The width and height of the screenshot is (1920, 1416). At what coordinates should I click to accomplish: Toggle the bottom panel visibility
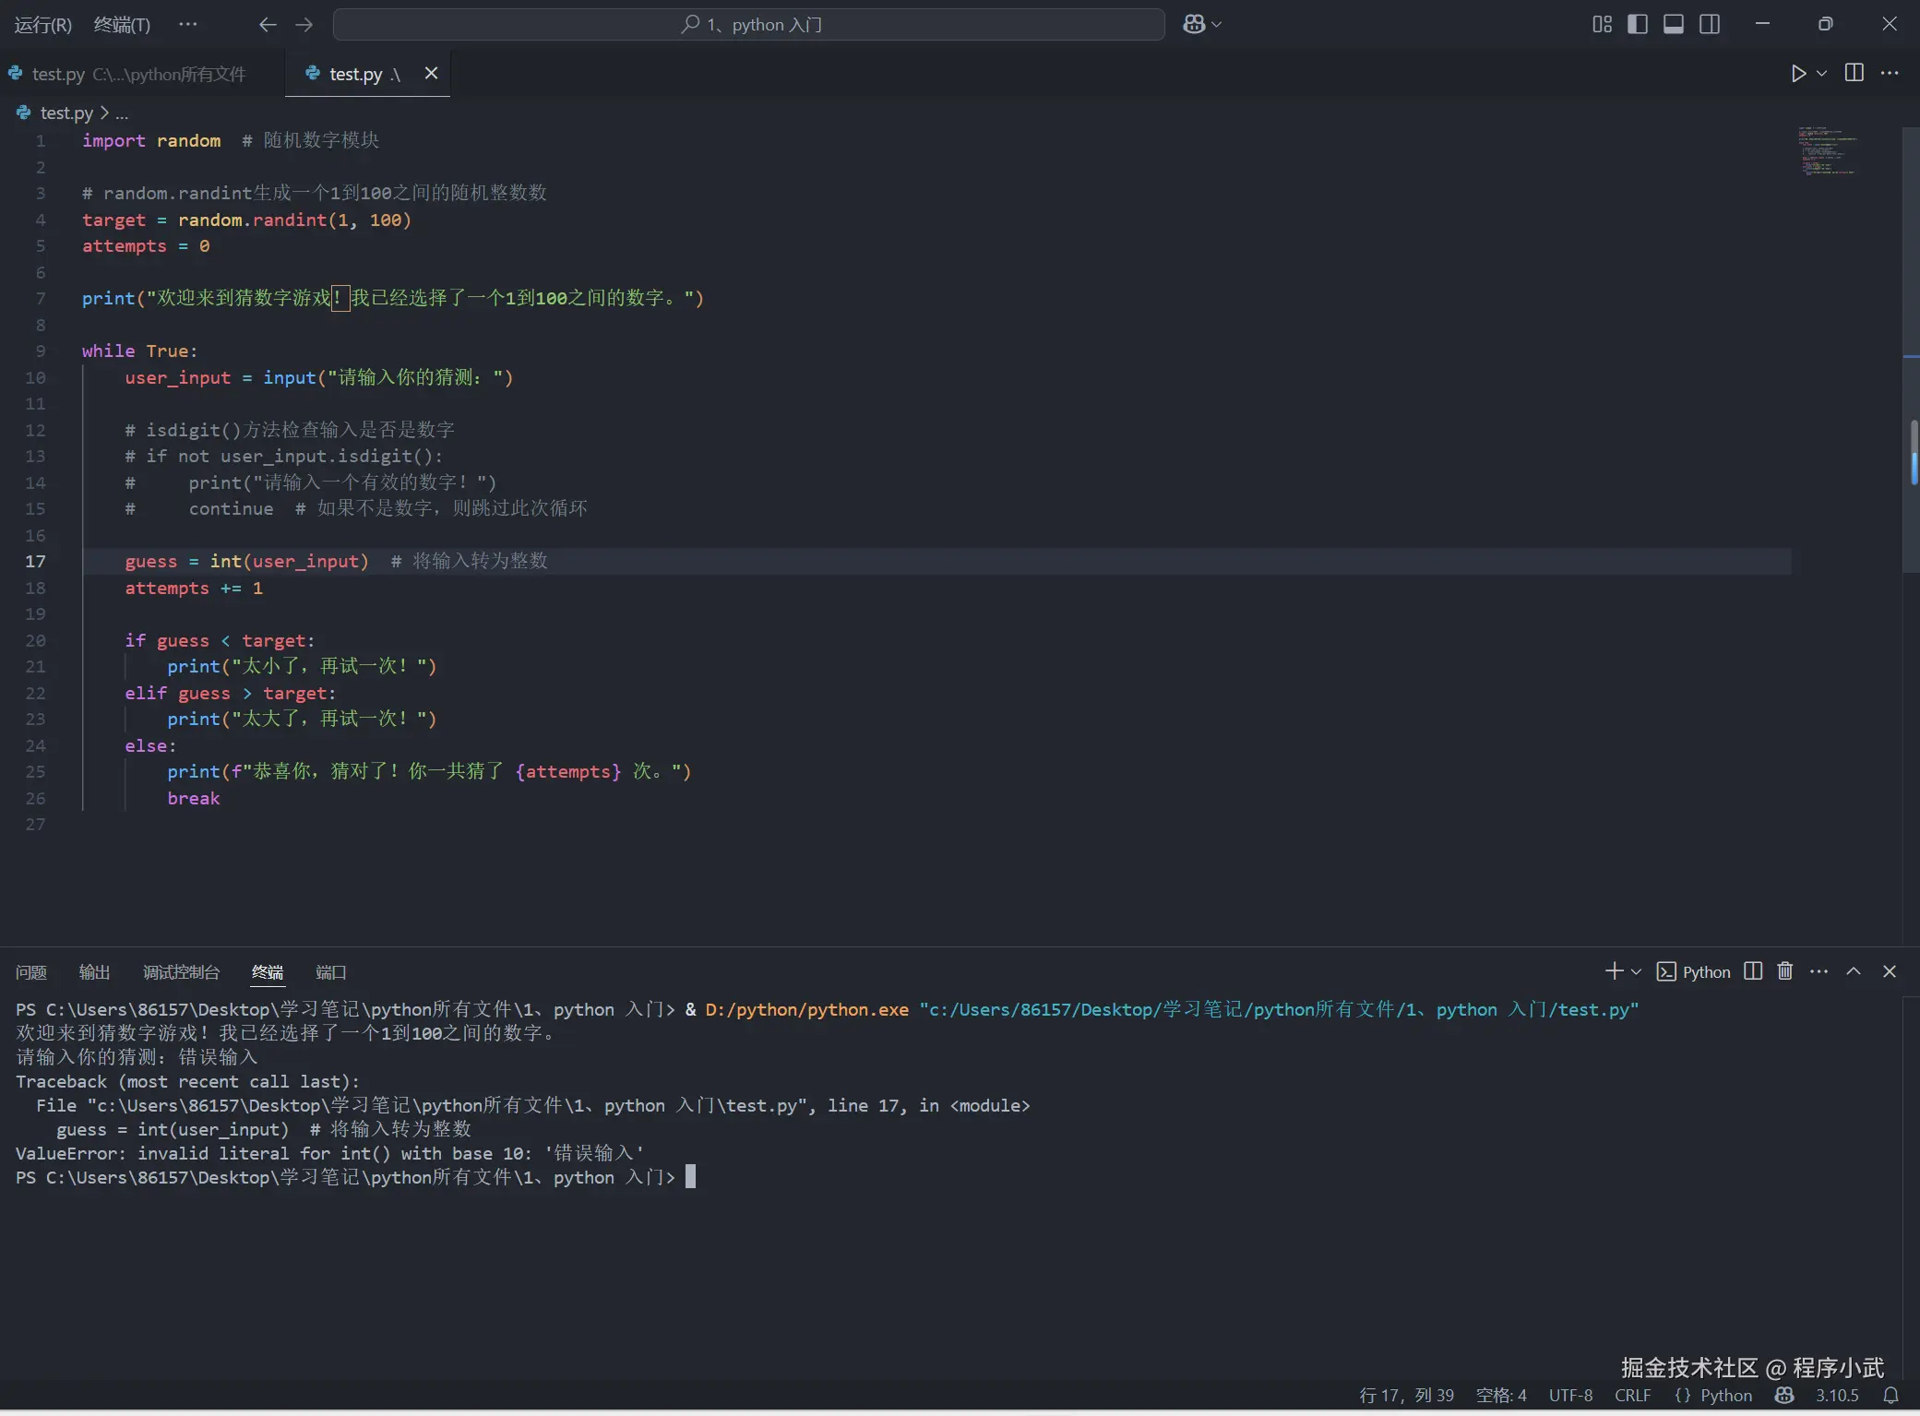[x=1674, y=24]
